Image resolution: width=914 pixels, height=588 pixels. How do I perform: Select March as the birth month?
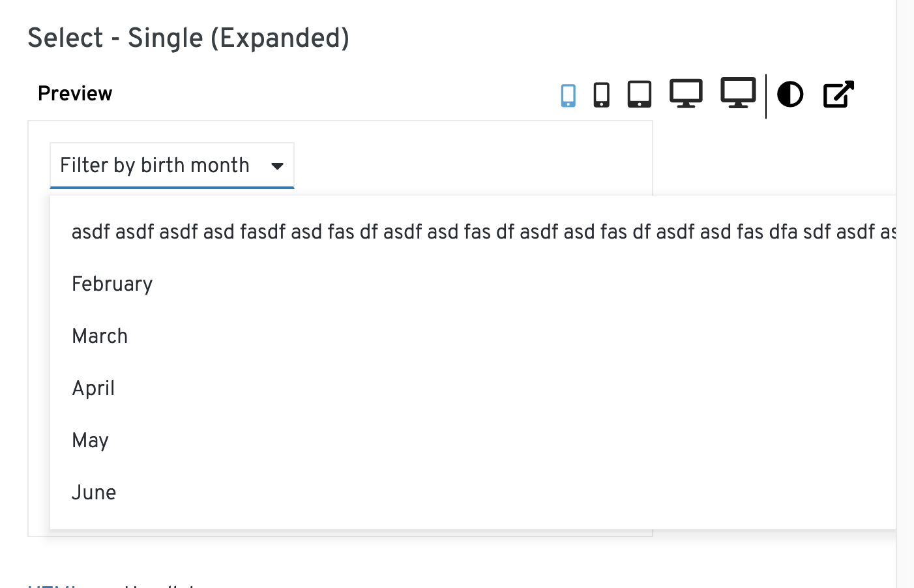coord(100,336)
